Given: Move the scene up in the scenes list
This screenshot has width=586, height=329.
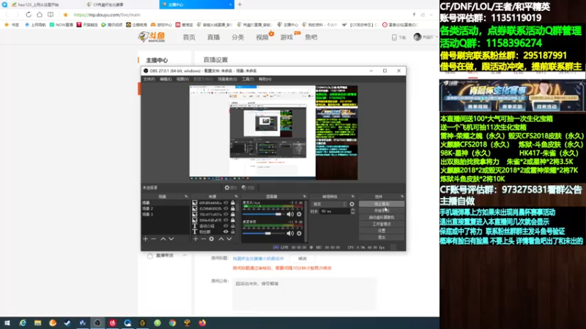Looking at the screenshot, I should click(163, 239).
